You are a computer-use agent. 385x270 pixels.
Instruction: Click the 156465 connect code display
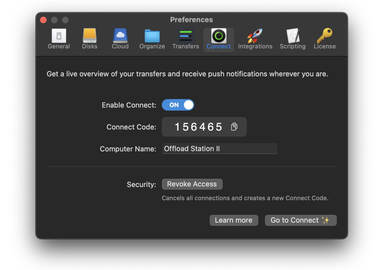point(198,127)
